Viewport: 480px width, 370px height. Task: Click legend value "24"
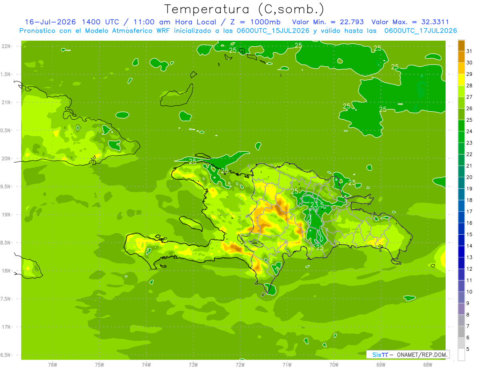point(470,131)
